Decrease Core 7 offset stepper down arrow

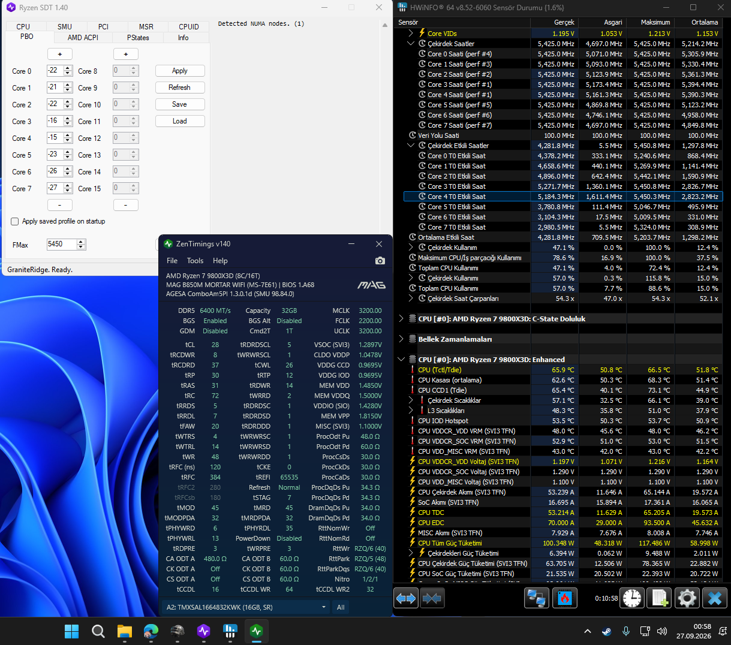click(x=68, y=191)
